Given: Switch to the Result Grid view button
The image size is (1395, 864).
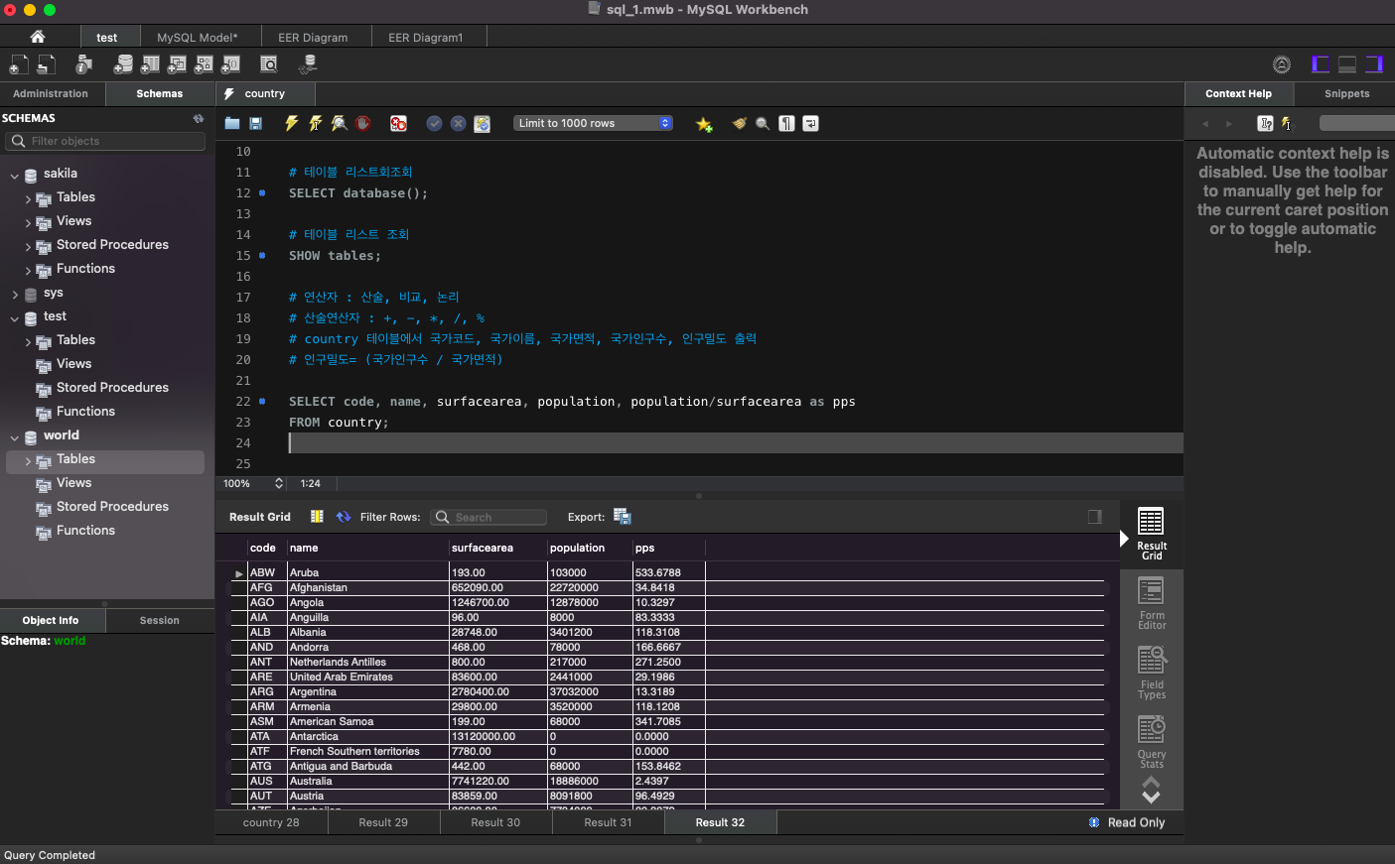Looking at the screenshot, I should pyautogui.click(x=1152, y=534).
